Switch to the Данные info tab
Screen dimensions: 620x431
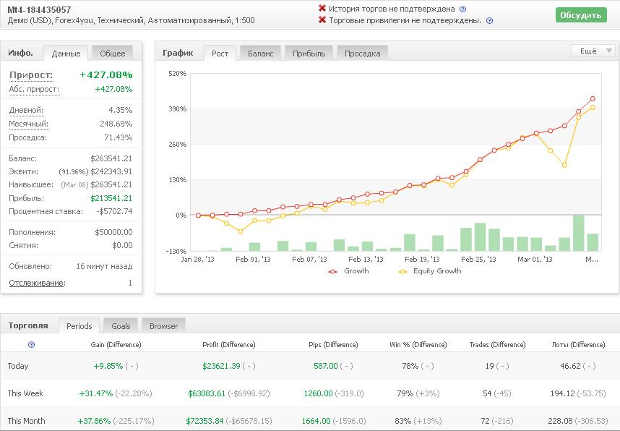pos(66,54)
